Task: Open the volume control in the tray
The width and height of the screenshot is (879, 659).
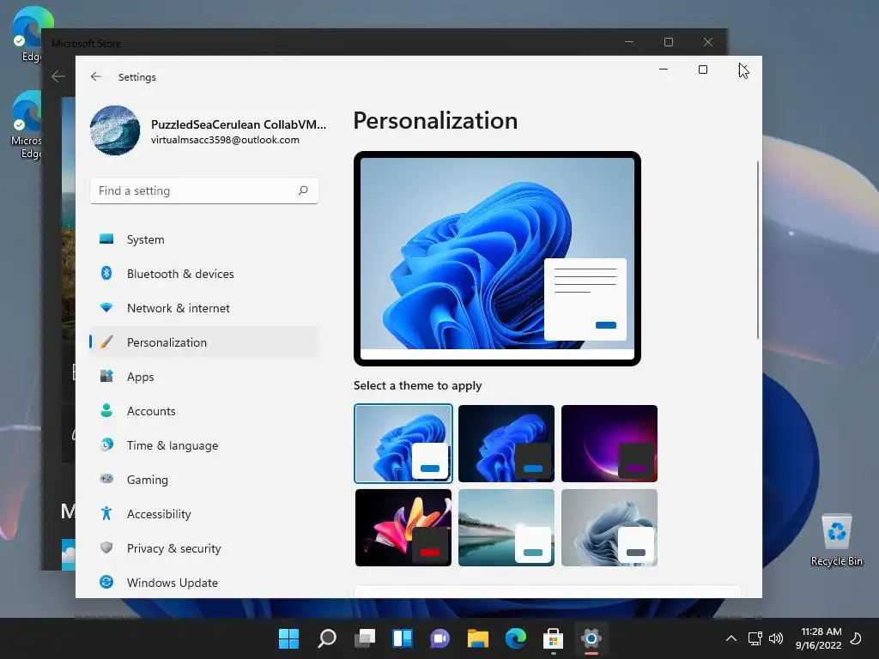Action: [x=776, y=638]
